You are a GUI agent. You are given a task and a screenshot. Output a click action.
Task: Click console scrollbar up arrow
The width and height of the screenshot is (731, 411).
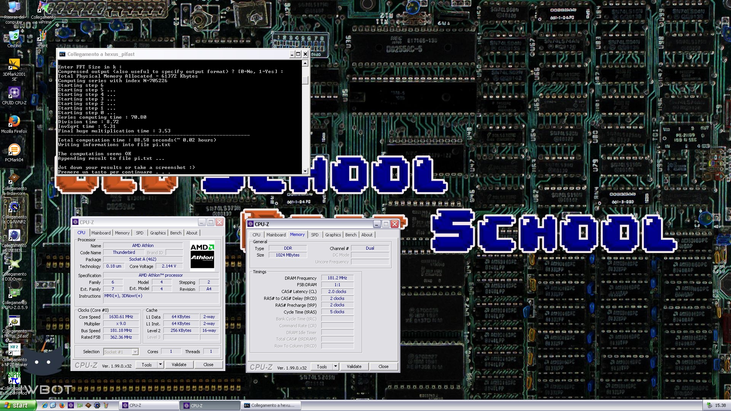point(305,64)
